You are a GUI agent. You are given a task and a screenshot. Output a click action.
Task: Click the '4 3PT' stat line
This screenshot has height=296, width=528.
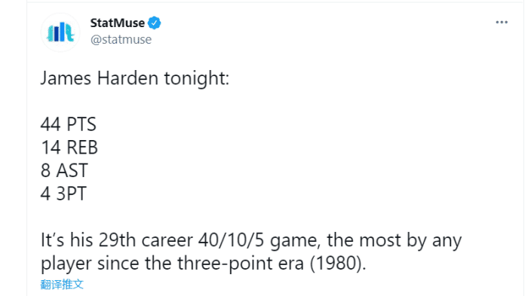(x=63, y=194)
